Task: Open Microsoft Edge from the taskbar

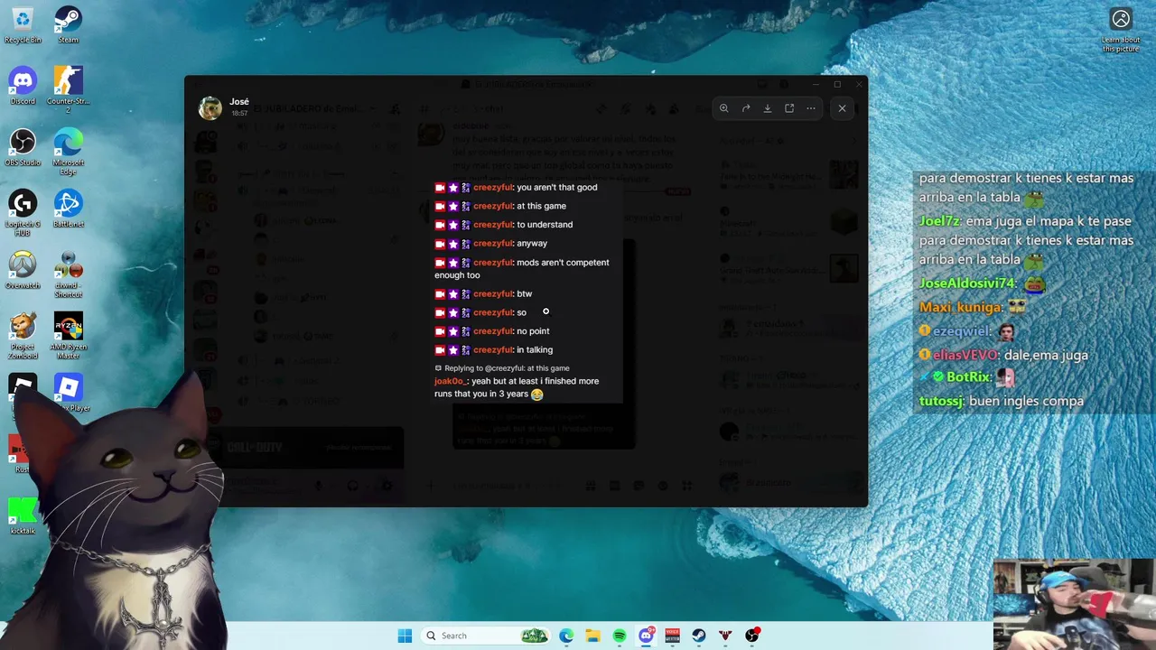Action: tap(566, 636)
